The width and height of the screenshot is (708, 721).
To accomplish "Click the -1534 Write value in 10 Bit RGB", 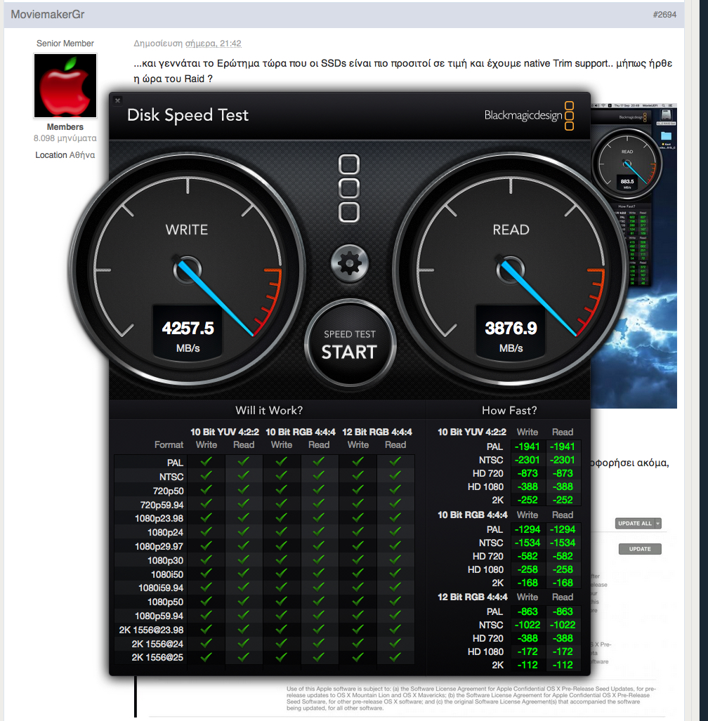I will pos(527,543).
